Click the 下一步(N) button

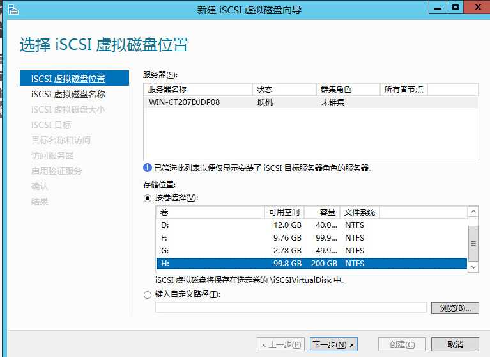tap(333, 344)
